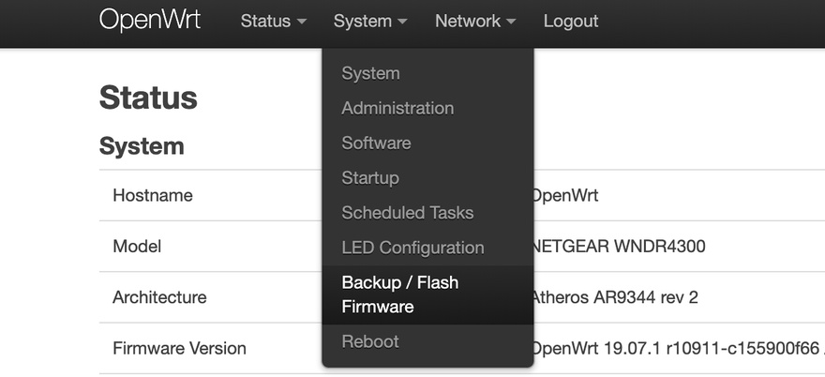Click the Hostname row label

[153, 196]
